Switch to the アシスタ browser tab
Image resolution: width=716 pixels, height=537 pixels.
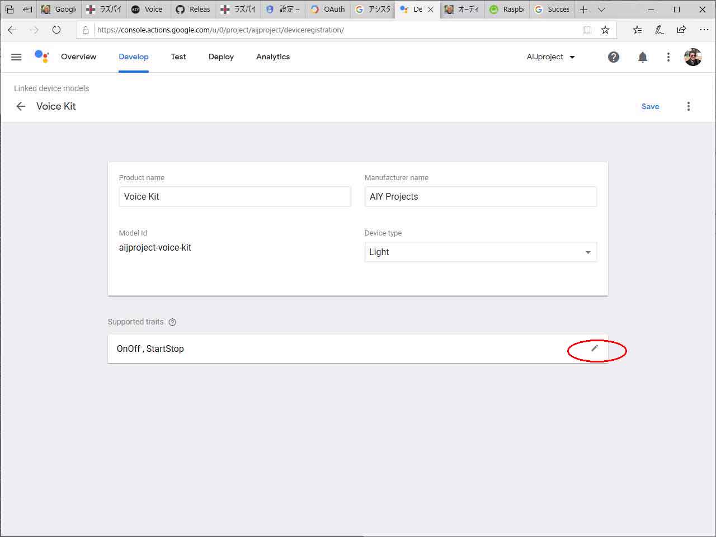[373, 10]
